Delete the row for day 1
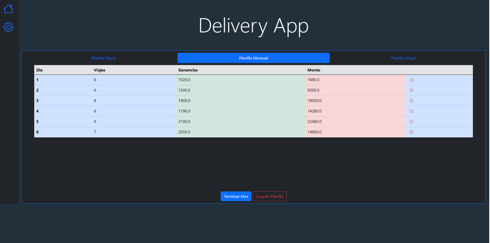490x243 pixels. (x=412, y=80)
